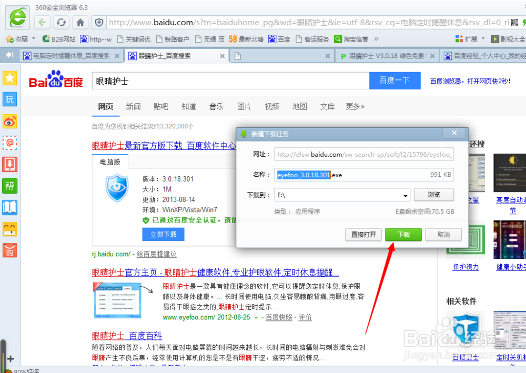526x373 pixels.
Task: Open 眼睛护士_百度百科 result link
Action: pyautogui.click(x=127, y=336)
